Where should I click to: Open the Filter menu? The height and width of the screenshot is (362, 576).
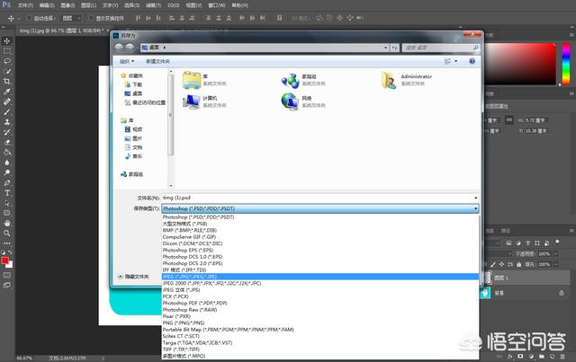pos(153,5)
